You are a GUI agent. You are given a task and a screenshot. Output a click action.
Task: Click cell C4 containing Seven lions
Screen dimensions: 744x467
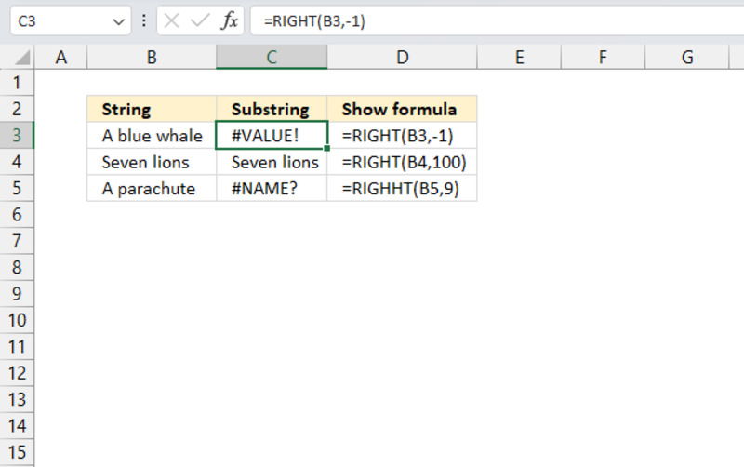272,162
